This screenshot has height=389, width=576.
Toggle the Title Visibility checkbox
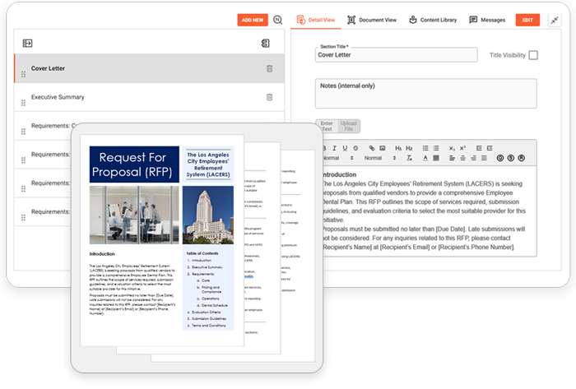coord(533,55)
